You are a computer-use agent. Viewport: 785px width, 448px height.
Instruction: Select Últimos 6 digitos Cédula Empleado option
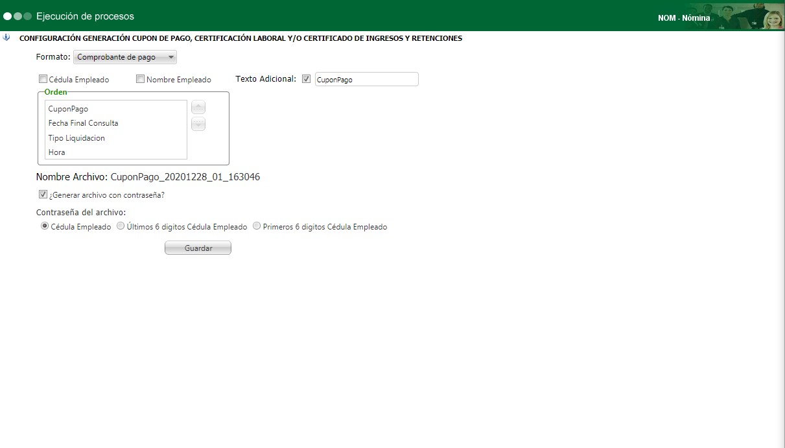coord(121,226)
